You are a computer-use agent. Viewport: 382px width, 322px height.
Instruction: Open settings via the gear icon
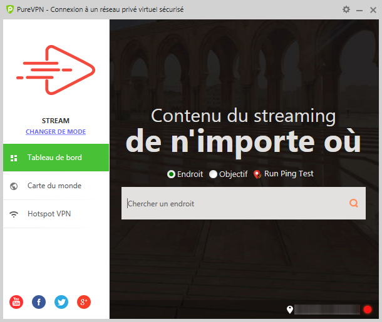coord(346,9)
